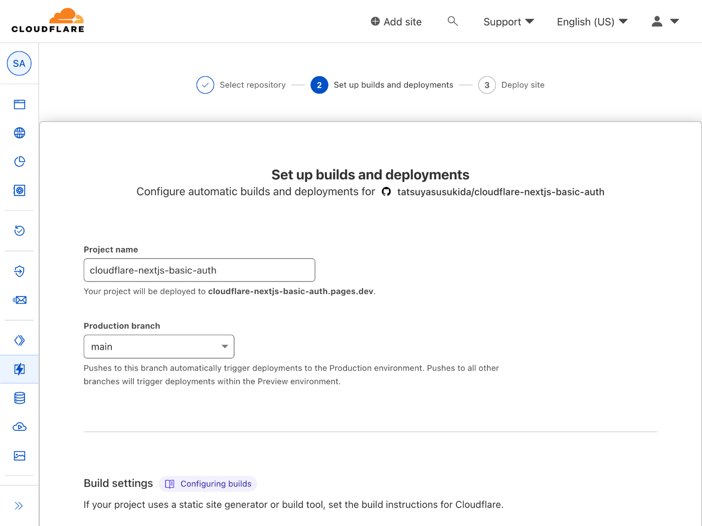Click Add site button
The width and height of the screenshot is (702, 526).
396,22
